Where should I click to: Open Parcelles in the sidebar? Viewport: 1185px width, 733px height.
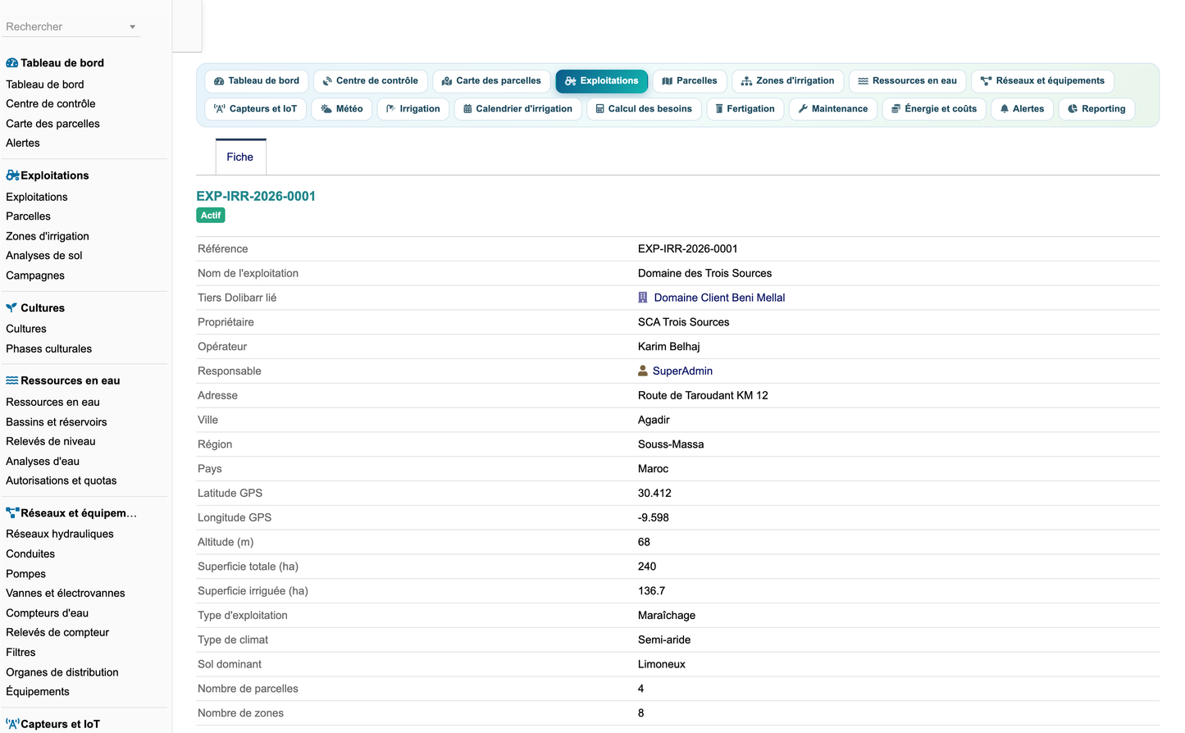[x=28, y=216]
